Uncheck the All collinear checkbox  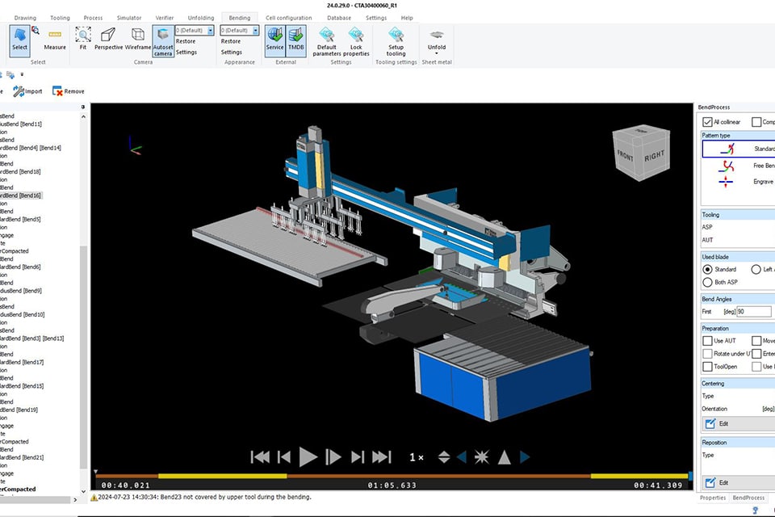pyautogui.click(x=707, y=122)
